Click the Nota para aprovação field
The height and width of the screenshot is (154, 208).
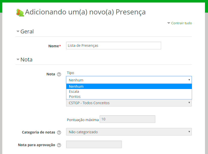coord(94,144)
